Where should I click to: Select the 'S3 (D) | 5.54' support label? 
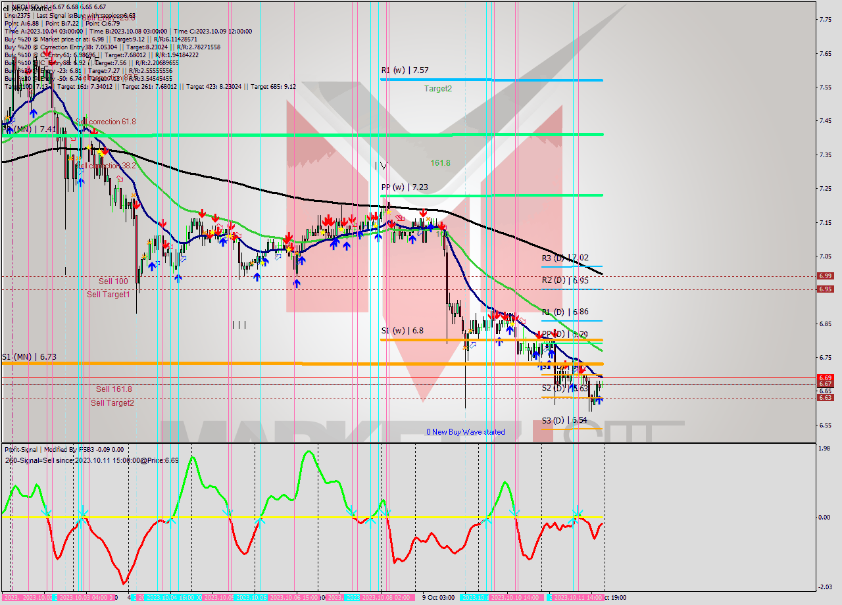[x=565, y=420]
